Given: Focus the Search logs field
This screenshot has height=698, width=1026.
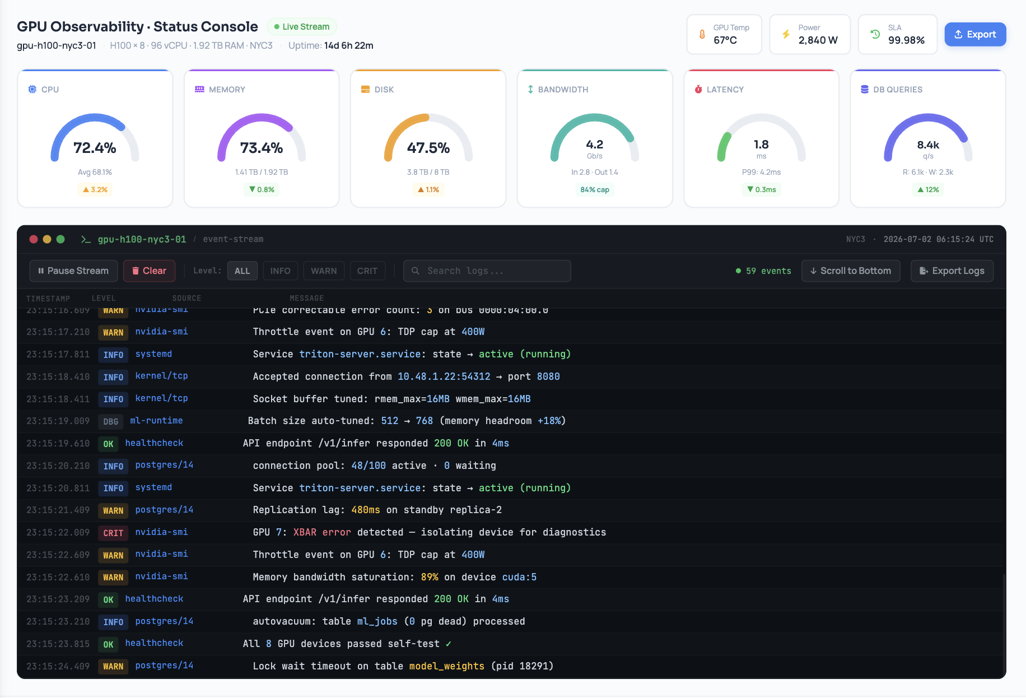Looking at the screenshot, I should 487,271.
